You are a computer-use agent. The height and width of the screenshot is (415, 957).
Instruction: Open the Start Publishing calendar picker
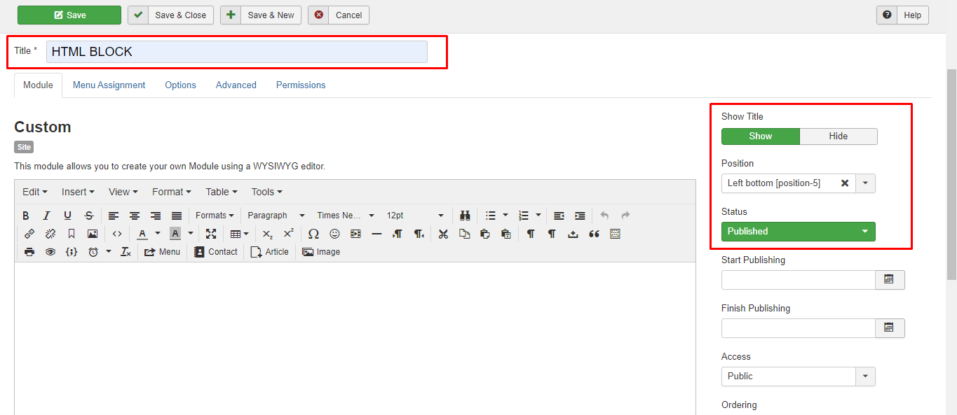click(890, 279)
